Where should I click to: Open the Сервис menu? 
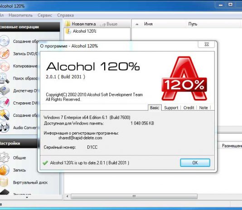click(x=45, y=15)
